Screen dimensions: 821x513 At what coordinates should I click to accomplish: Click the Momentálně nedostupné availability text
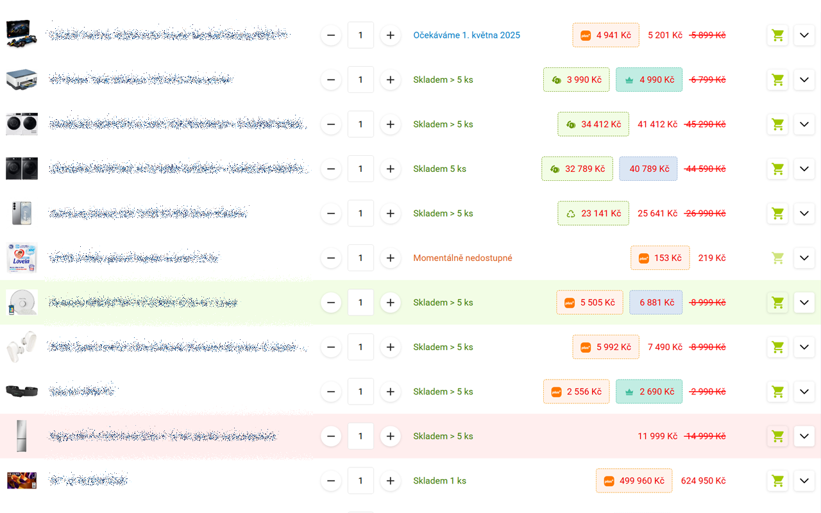tap(462, 258)
